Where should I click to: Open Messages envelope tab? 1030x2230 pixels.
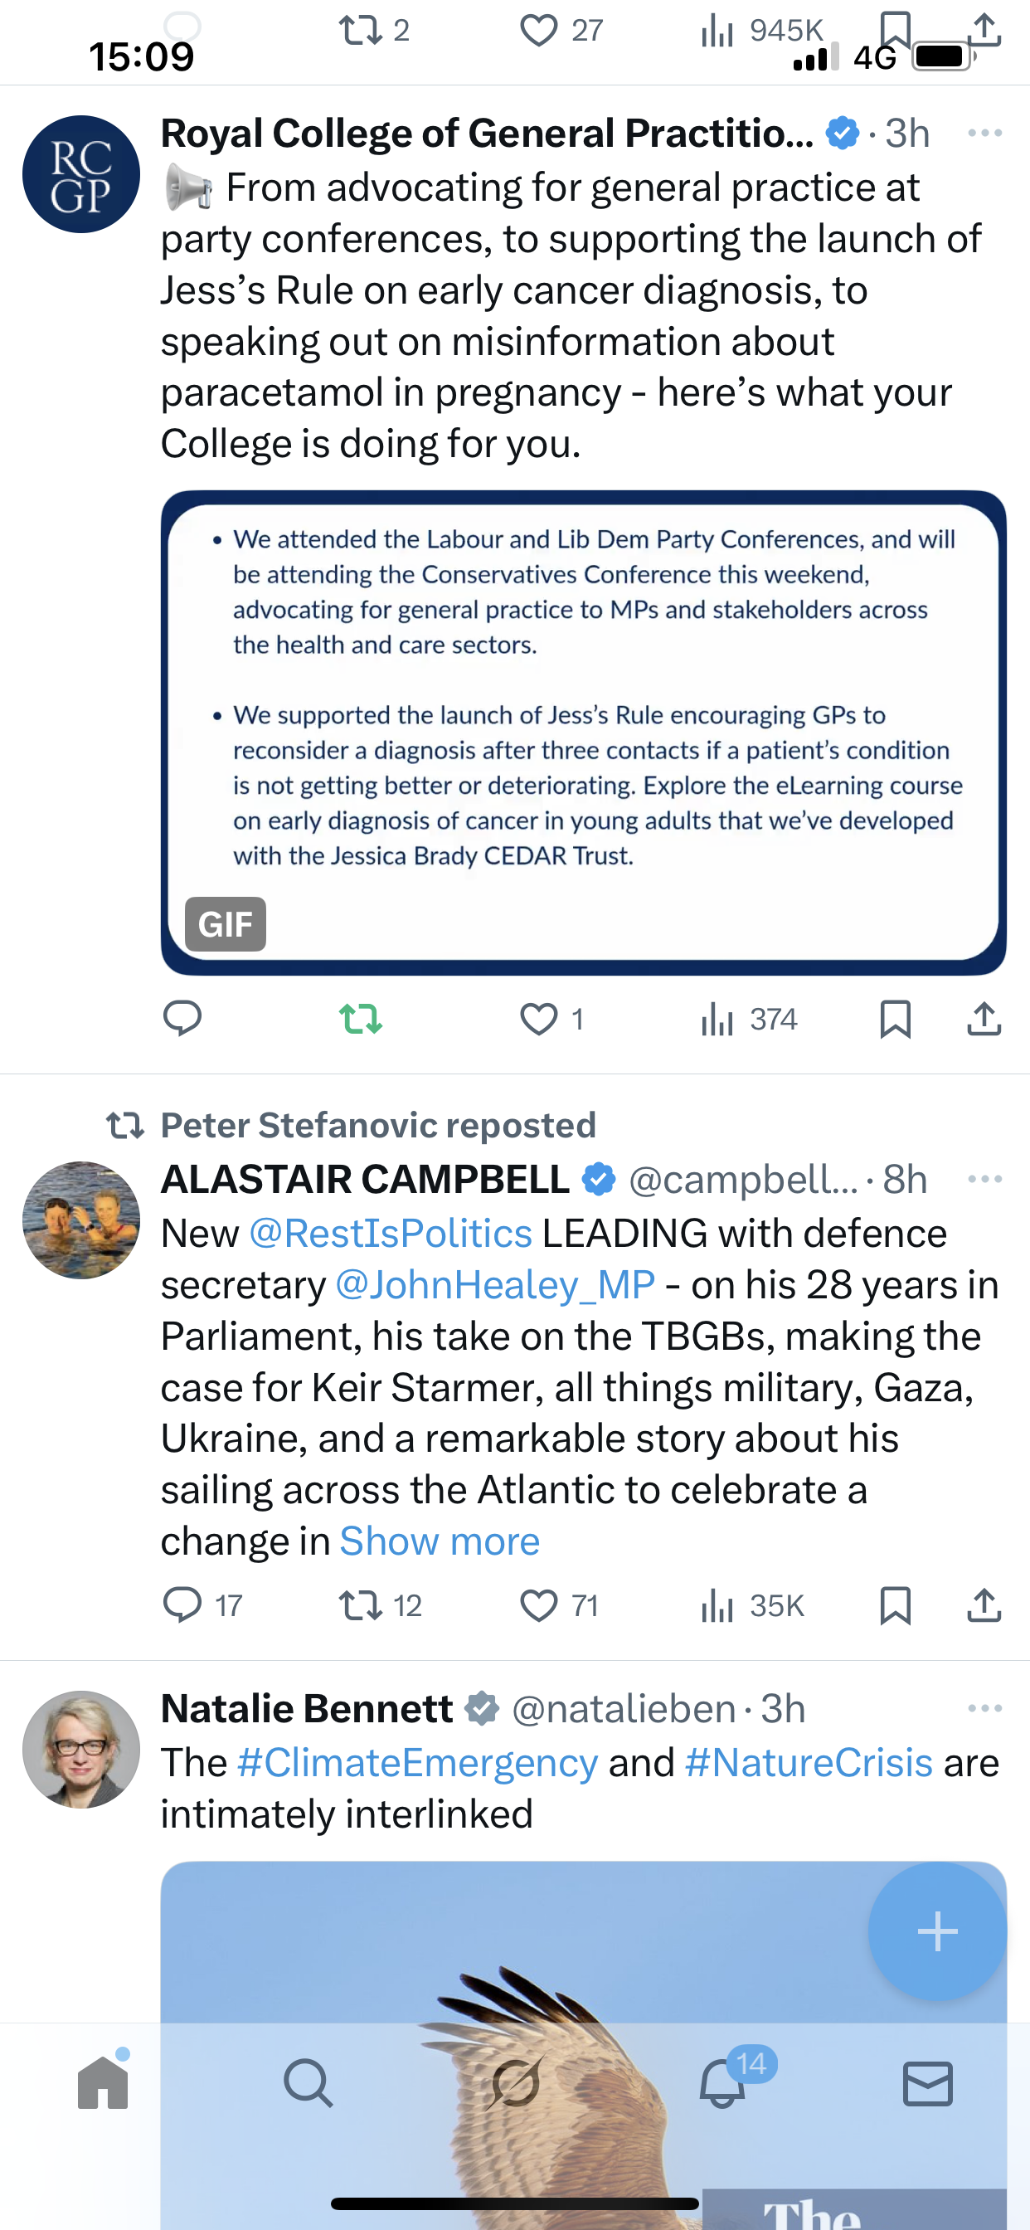pos(928,2082)
